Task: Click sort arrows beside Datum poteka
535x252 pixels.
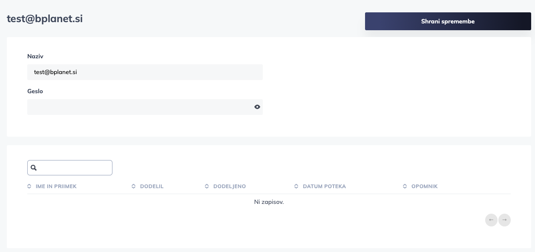Action: pyautogui.click(x=296, y=186)
